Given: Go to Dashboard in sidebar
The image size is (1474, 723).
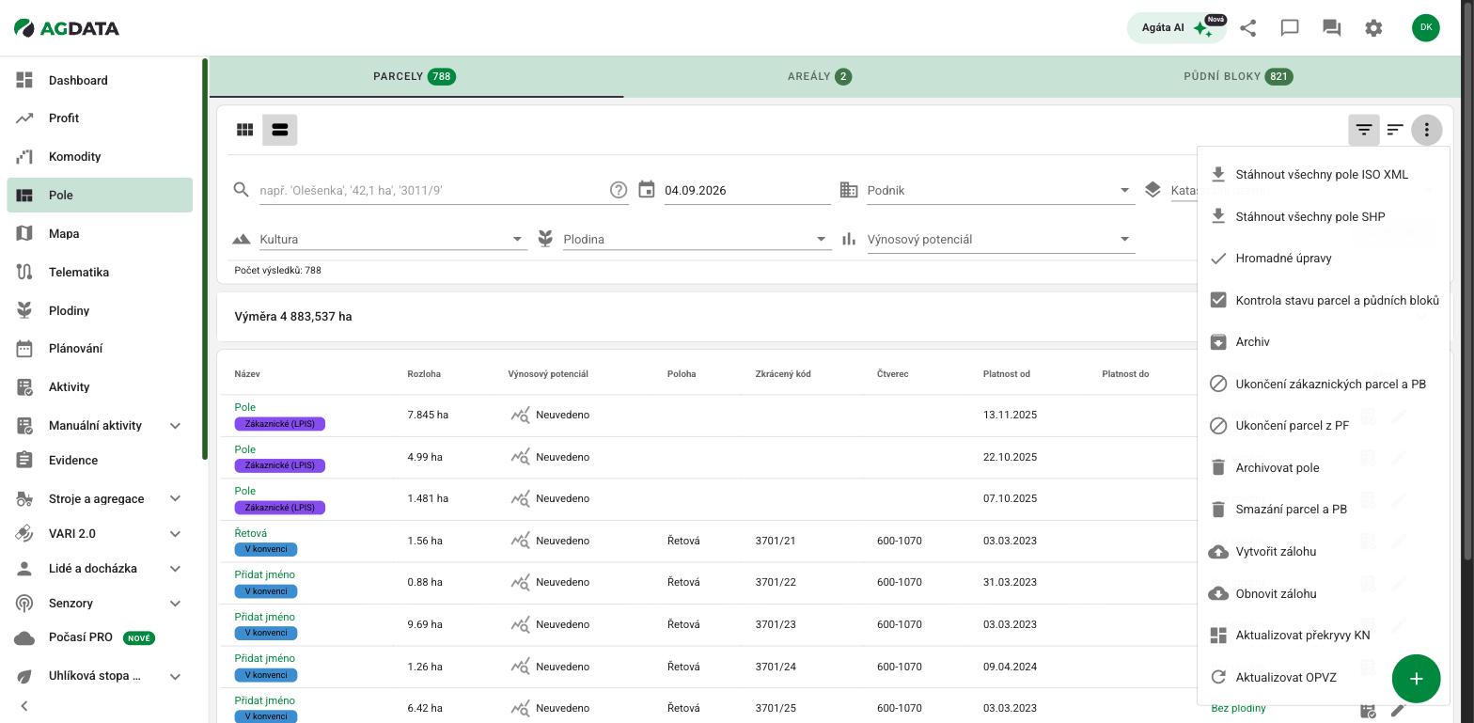Looking at the screenshot, I should tap(100, 80).
